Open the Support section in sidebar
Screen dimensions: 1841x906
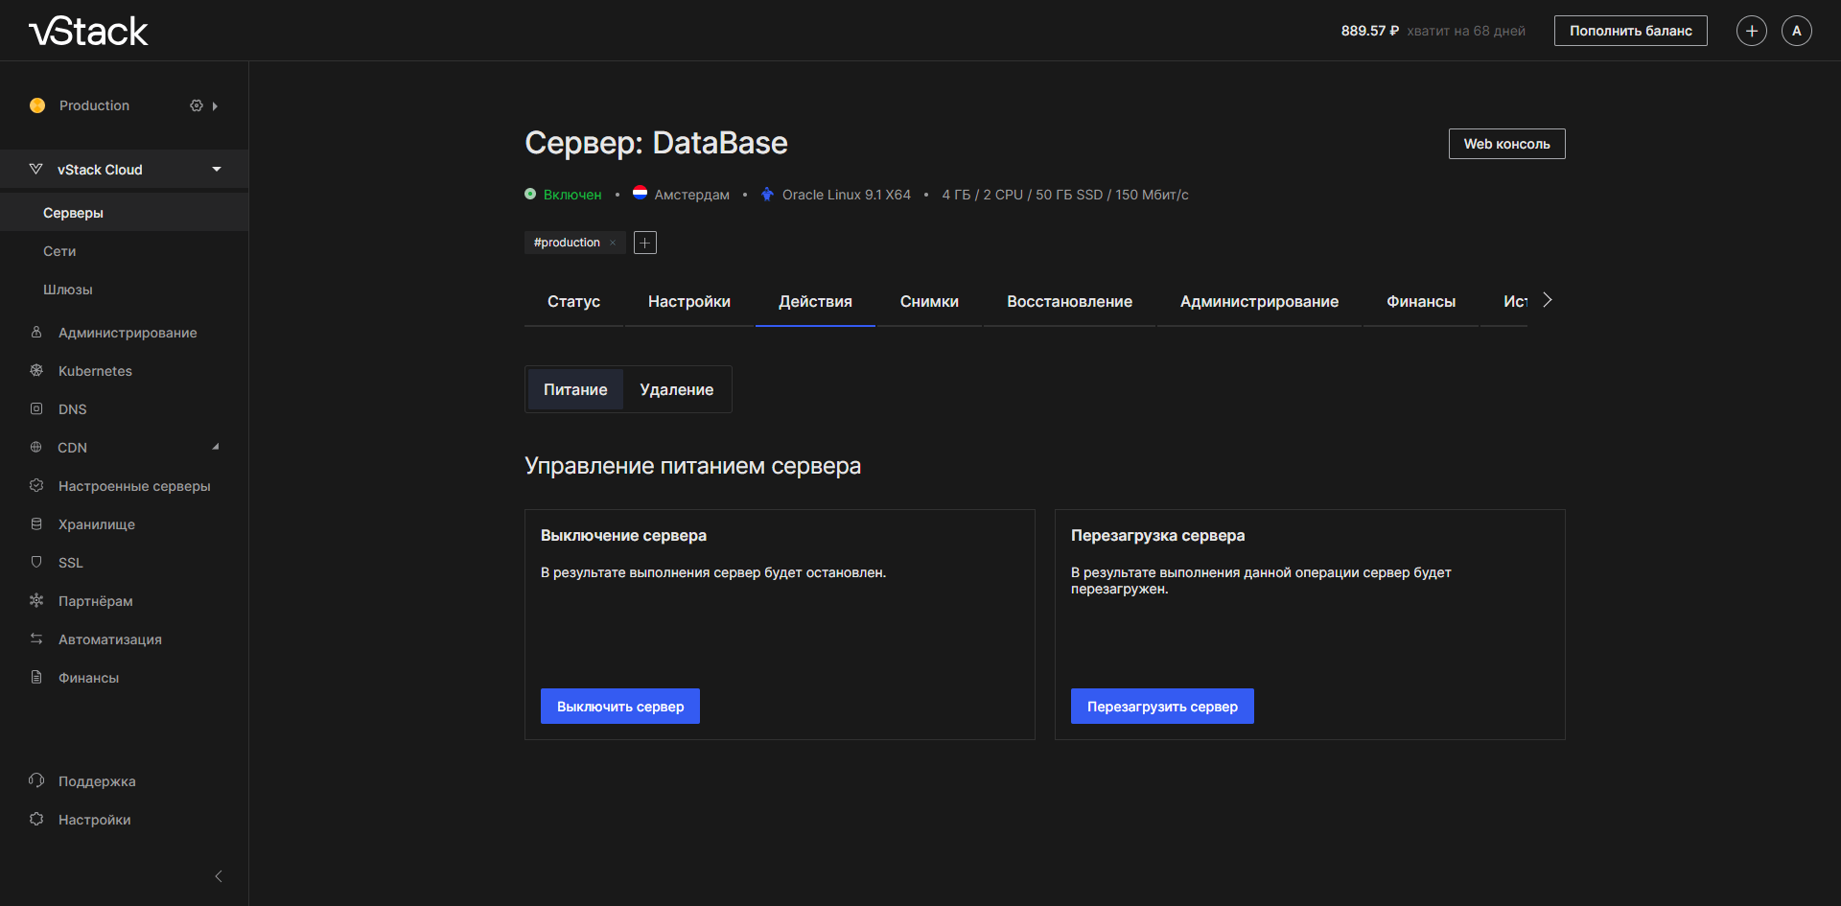point(96,781)
